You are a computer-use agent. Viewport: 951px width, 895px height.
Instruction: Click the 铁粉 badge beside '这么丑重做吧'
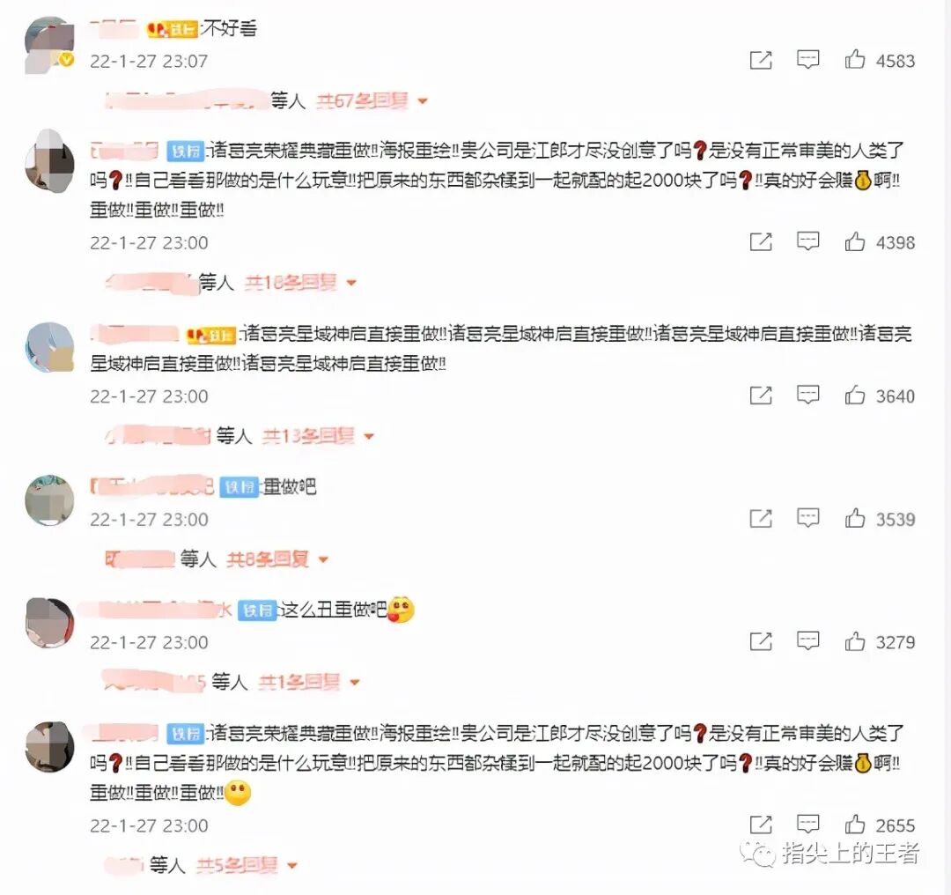pyautogui.click(x=257, y=610)
